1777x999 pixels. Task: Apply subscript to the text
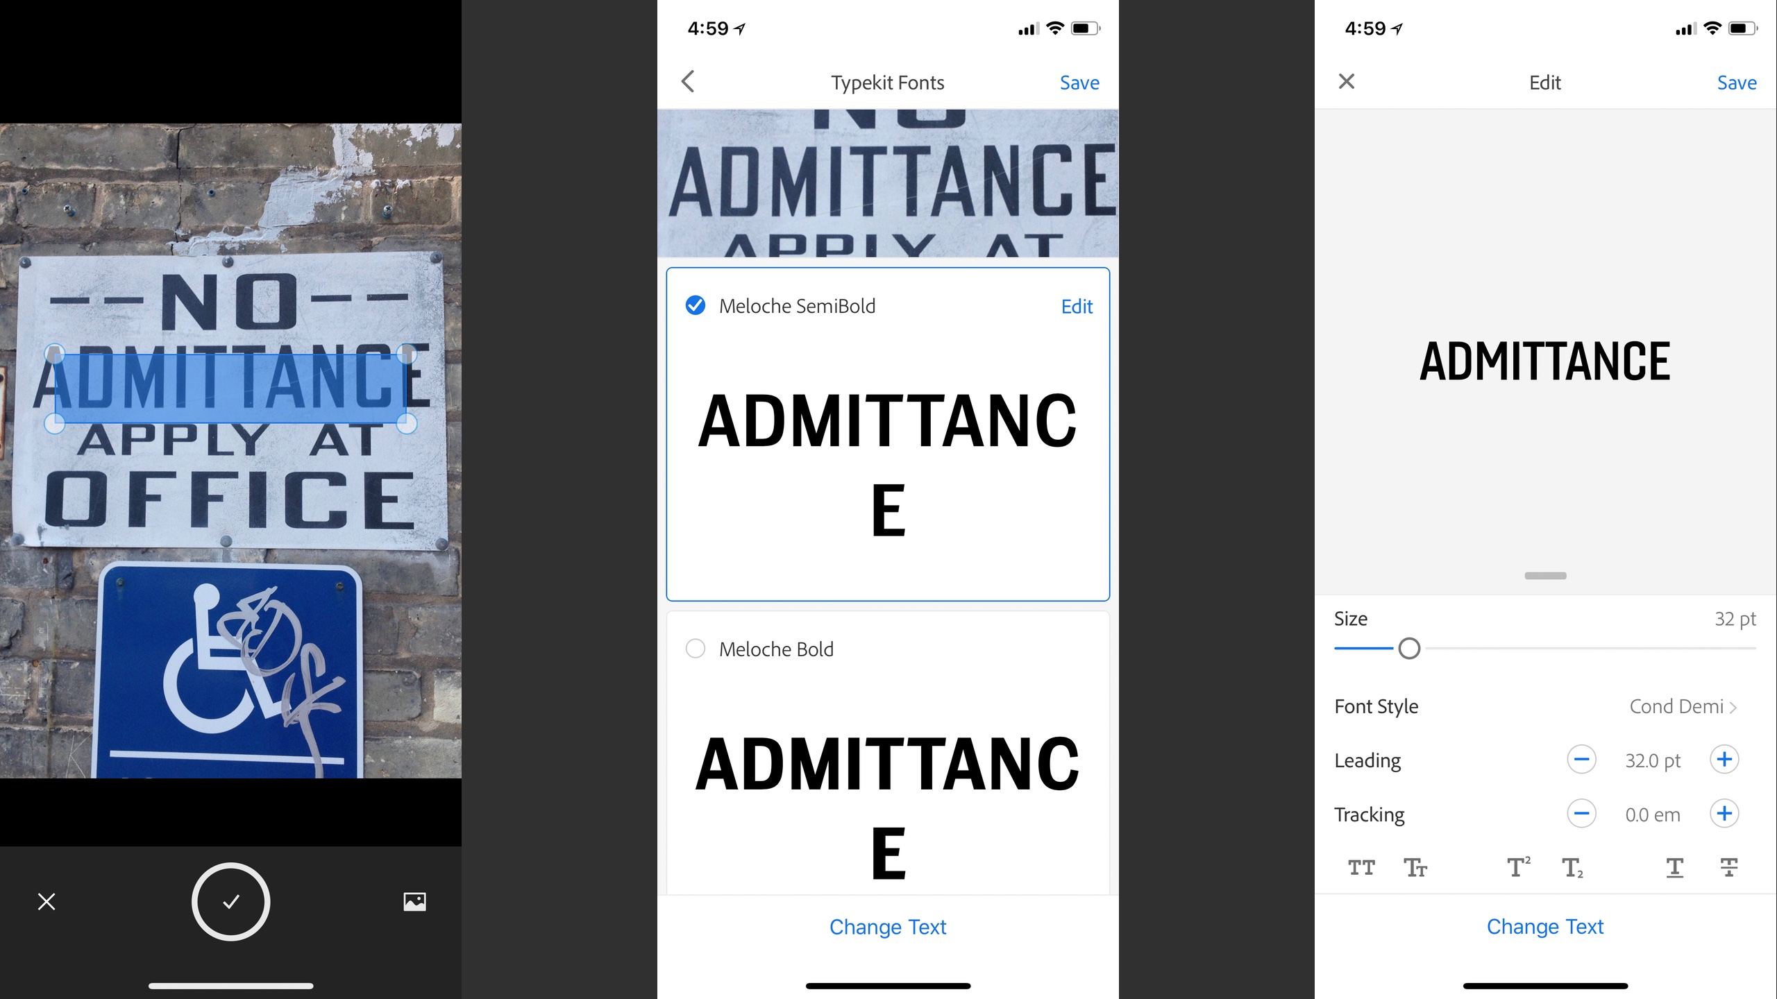(1572, 867)
